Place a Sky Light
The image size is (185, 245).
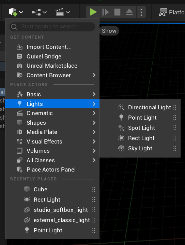tap(140, 148)
